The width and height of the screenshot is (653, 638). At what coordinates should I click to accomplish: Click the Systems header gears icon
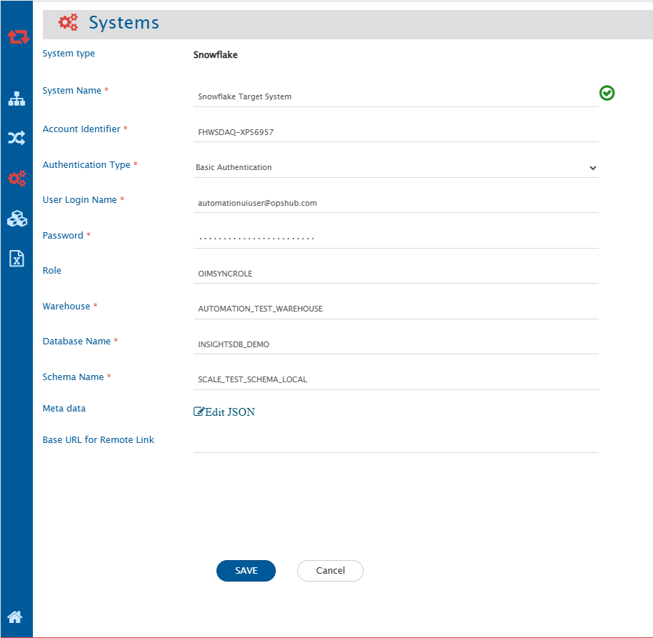tap(68, 23)
